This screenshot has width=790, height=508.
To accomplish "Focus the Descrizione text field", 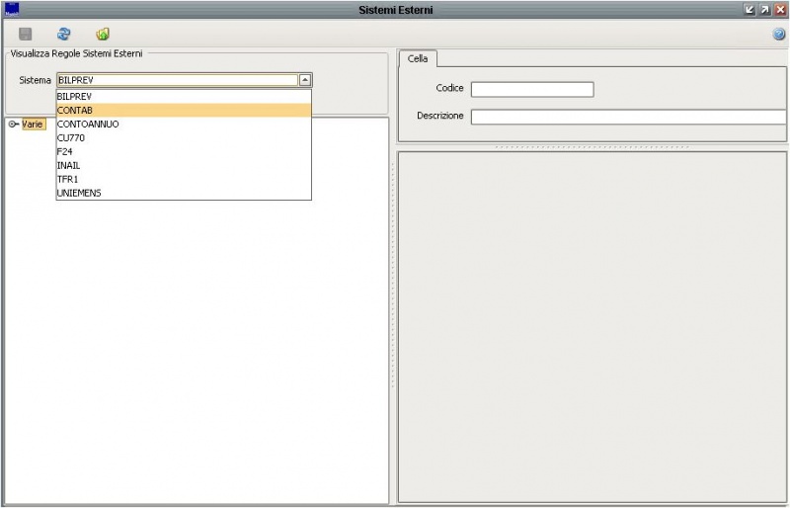I will pos(628,117).
